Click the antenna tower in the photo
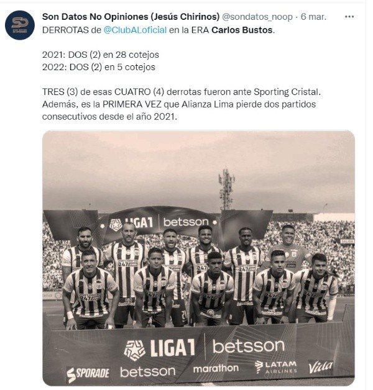The image size is (373, 390). (x=226, y=189)
